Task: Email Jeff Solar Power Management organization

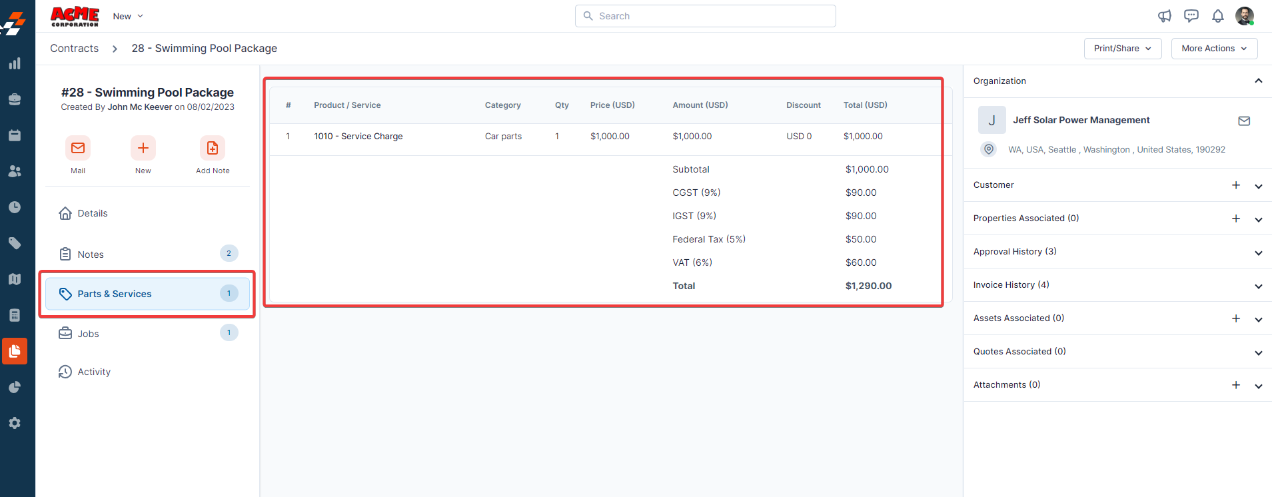Action: [x=1243, y=121]
